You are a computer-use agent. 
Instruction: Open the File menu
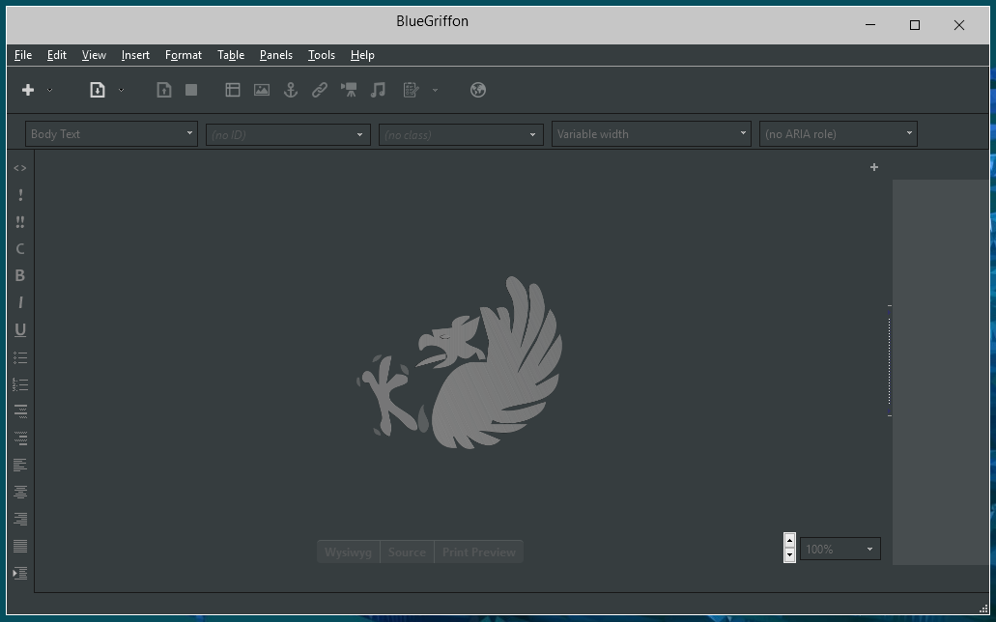point(23,55)
